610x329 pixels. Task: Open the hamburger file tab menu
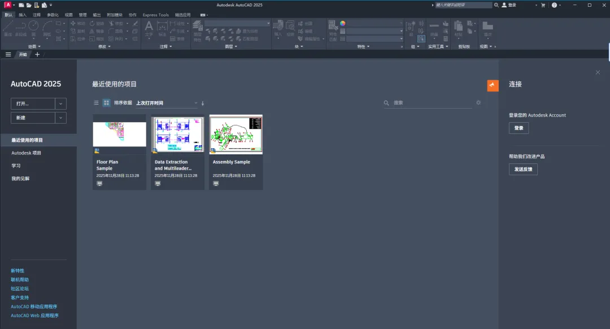pos(8,54)
